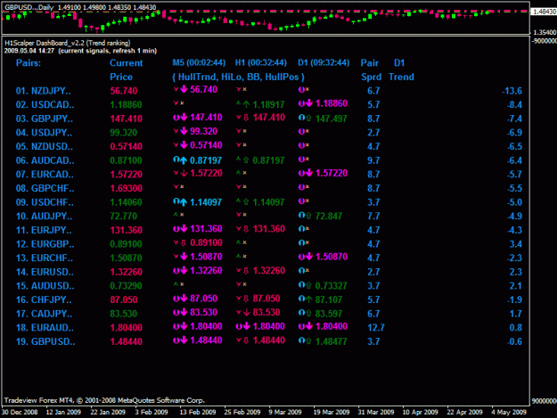Screen dimensions: 557x418
Task: Click the H1 red down arrow in CADJPY row
Action: pos(246,312)
